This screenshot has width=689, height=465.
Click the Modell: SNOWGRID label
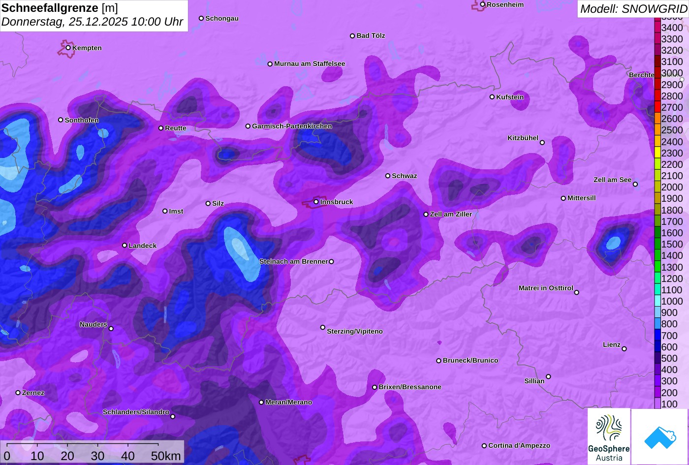633,8
